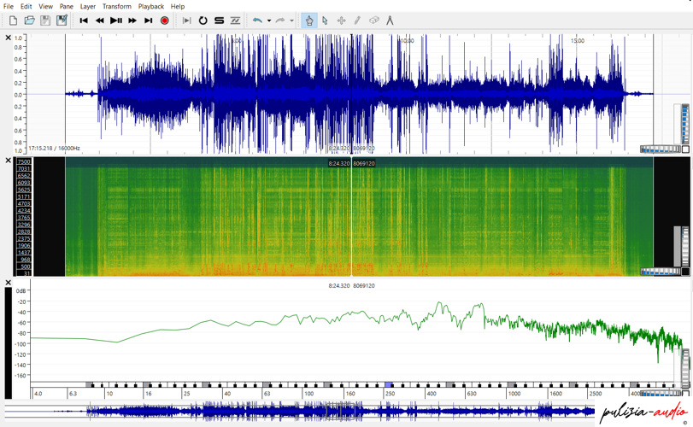Click the 15:00 time mark in the waveform ruler
Image resolution: width=693 pixels, height=427 pixels.
(x=577, y=41)
